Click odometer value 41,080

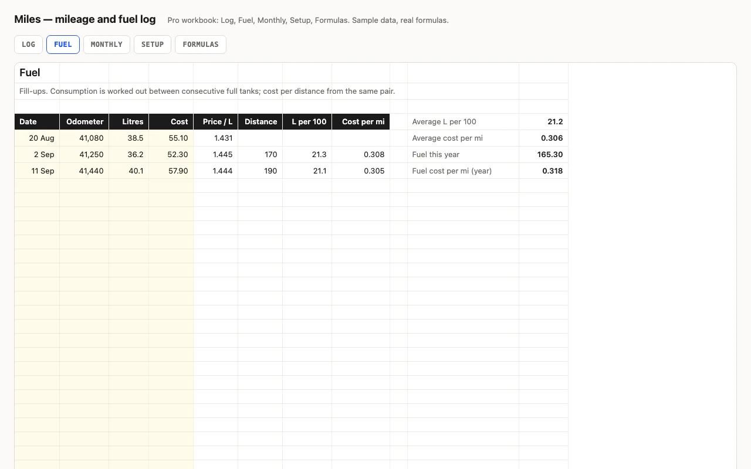pos(84,138)
